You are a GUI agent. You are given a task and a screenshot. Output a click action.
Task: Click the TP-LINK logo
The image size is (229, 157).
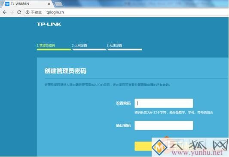[x=49, y=24]
